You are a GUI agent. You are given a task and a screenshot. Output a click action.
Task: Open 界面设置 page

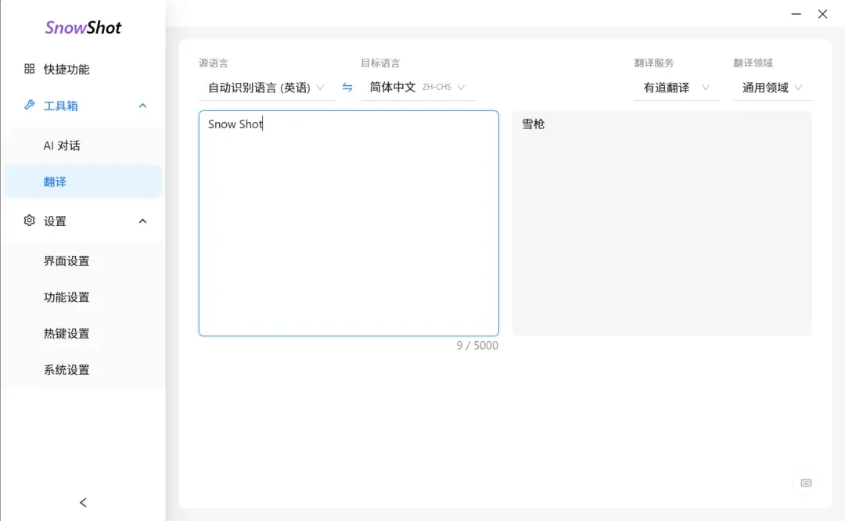pos(83,260)
